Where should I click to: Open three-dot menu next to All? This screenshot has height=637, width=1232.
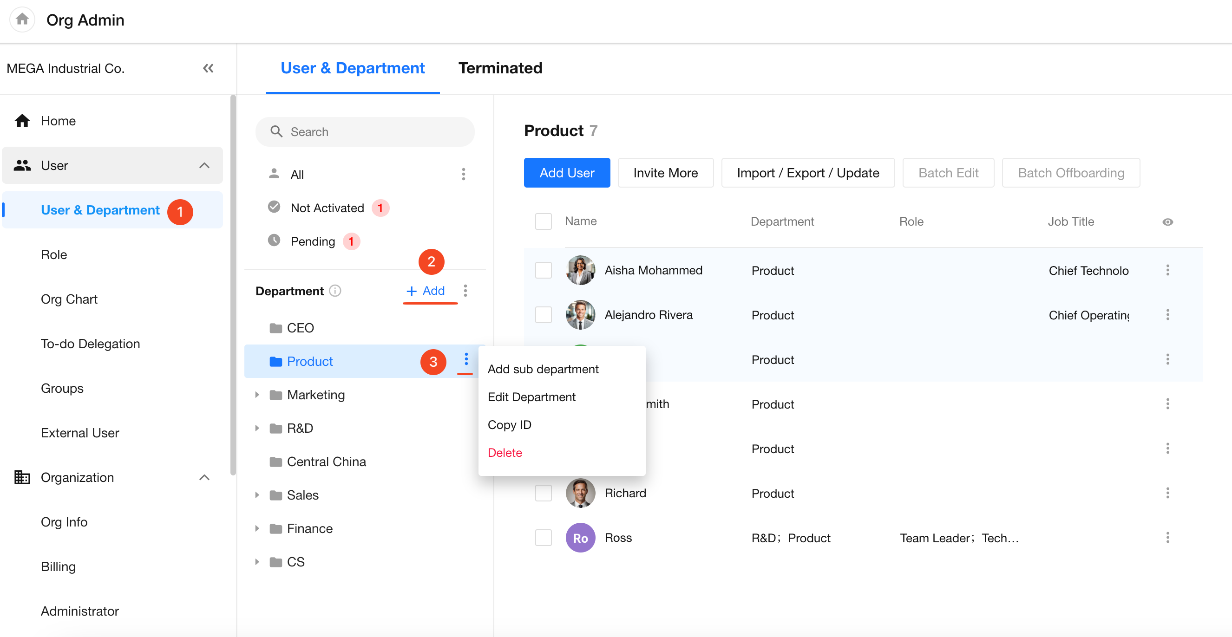point(463,174)
